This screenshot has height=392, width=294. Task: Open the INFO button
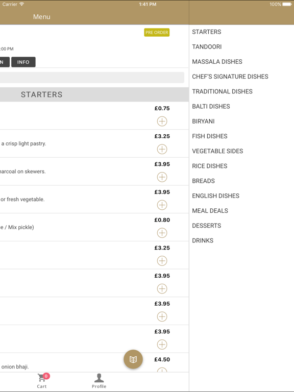23,62
